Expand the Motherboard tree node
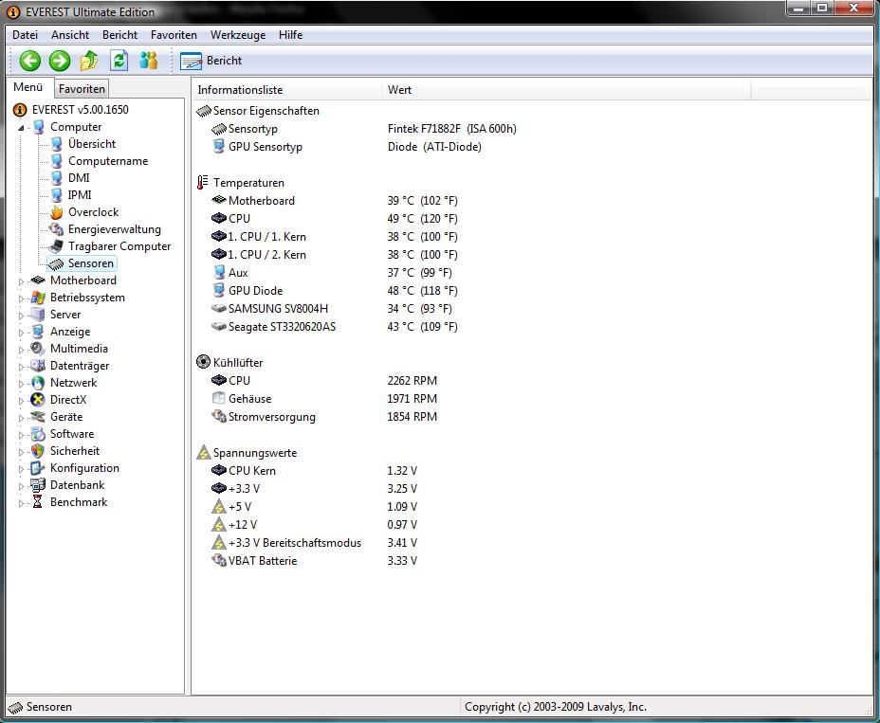 click(x=21, y=281)
